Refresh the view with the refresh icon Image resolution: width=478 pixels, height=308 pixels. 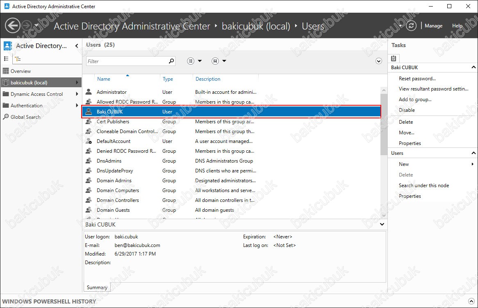point(411,25)
